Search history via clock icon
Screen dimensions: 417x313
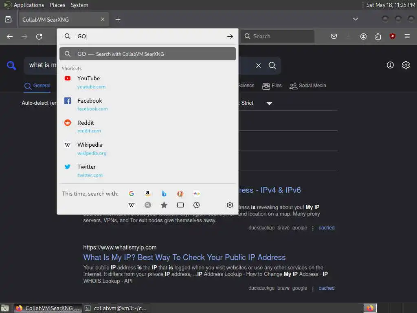197,205
